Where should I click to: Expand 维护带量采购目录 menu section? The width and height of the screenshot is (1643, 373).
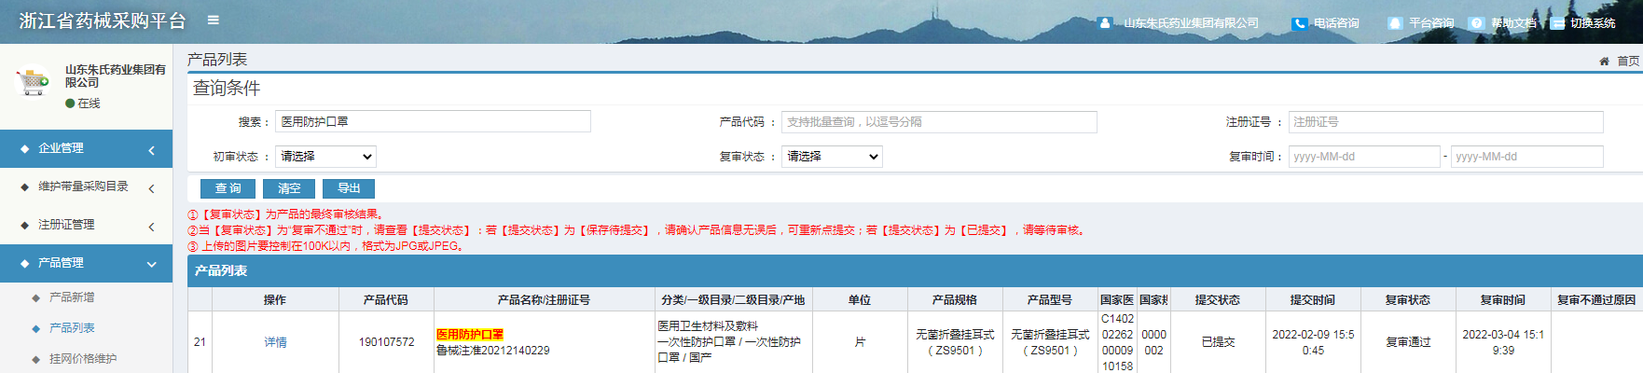pos(86,187)
